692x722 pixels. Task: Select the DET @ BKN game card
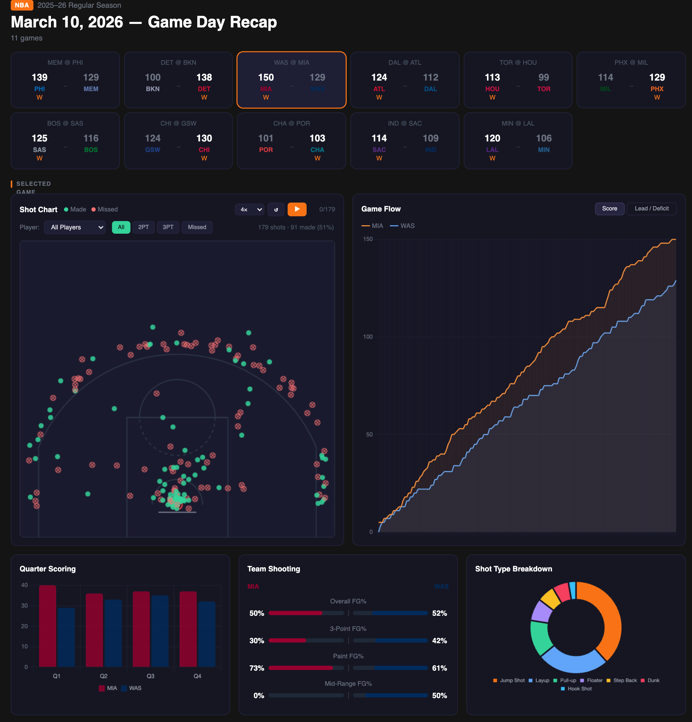178,80
